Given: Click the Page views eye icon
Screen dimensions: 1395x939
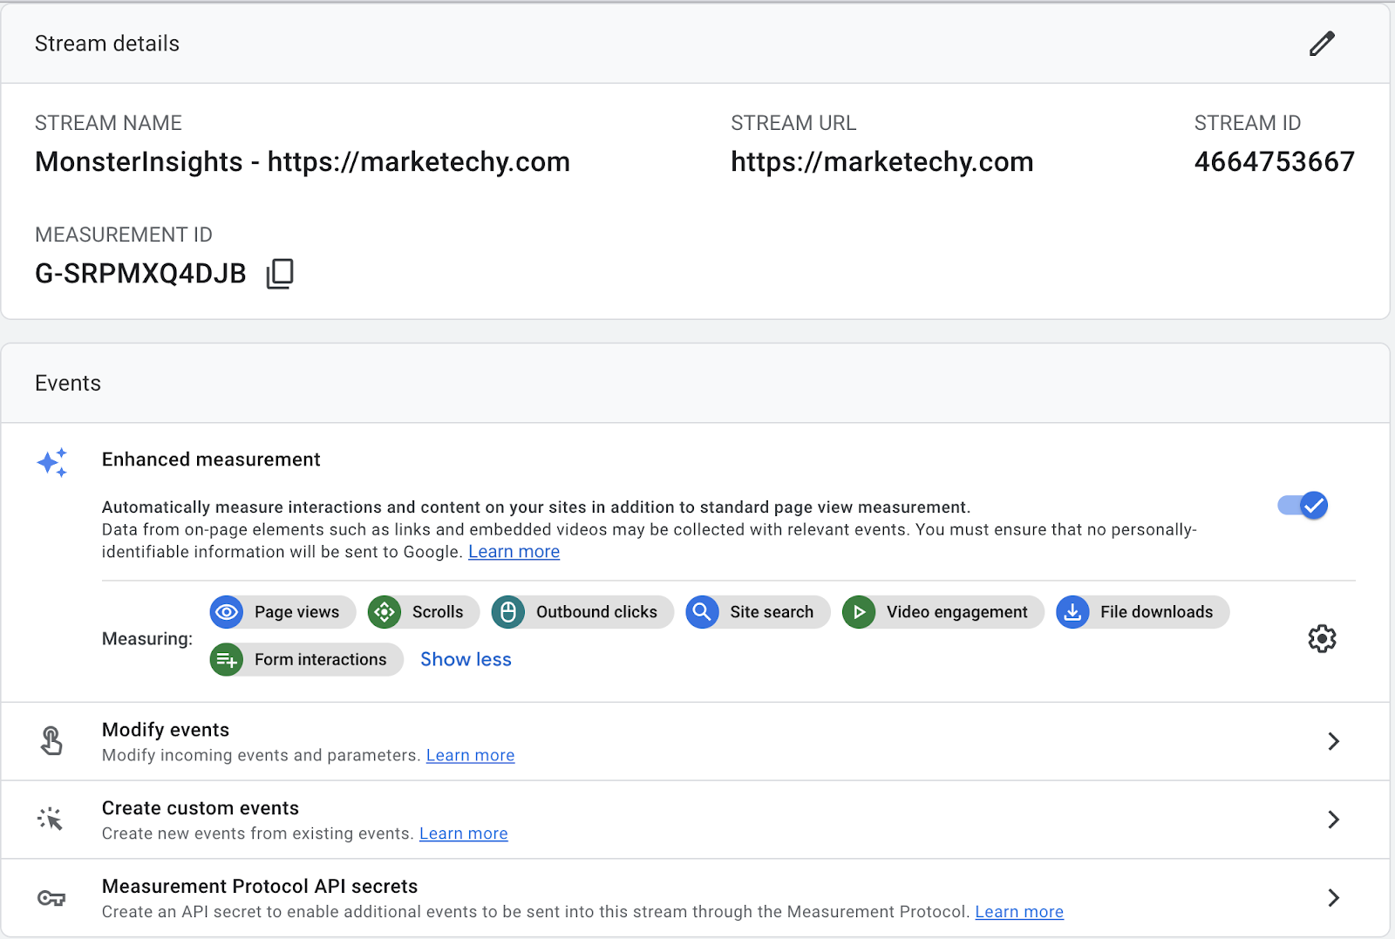Looking at the screenshot, I should 227,612.
